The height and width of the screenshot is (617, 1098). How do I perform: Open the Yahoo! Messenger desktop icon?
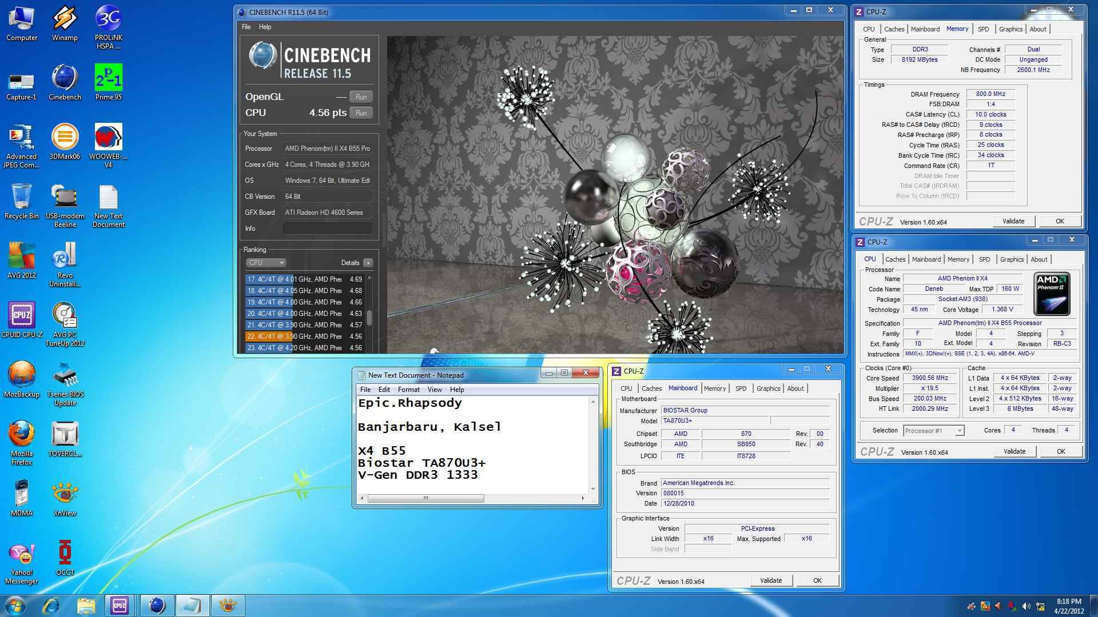[22, 562]
